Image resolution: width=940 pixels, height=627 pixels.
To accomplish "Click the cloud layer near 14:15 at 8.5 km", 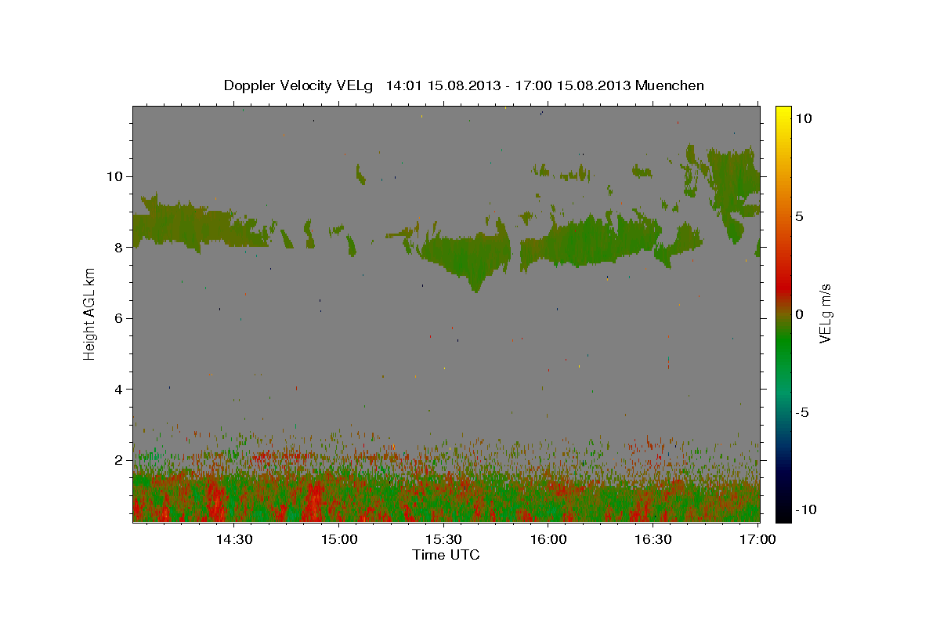I will coord(188,225).
